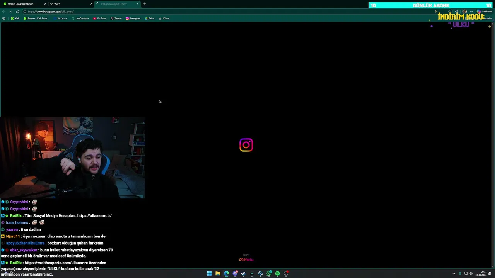Open Steam from the taskbar
This screenshot has height=278, width=495.
pyautogui.click(x=243, y=273)
